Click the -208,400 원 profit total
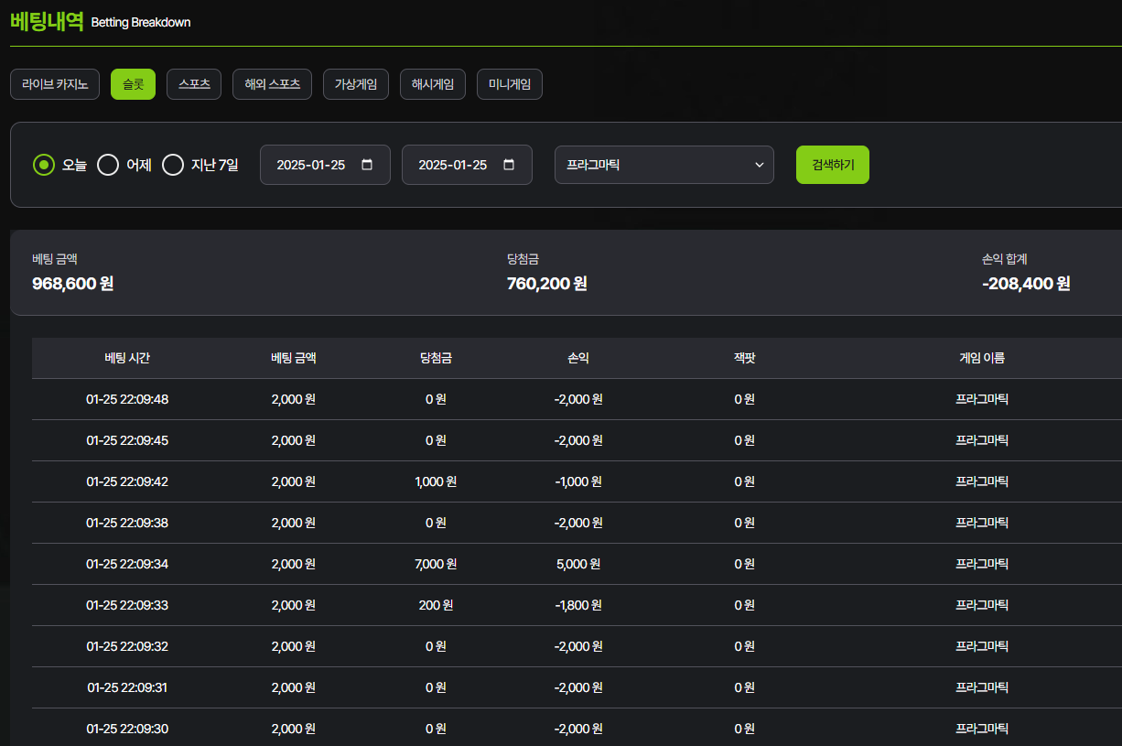 pos(1026,284)
